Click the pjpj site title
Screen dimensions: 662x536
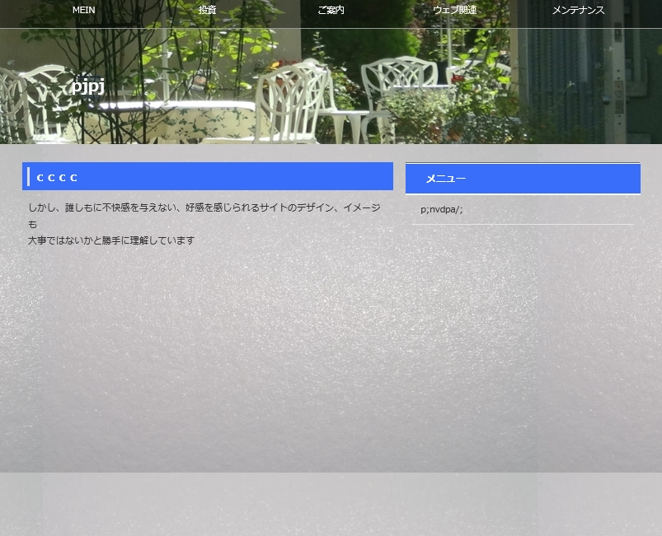(x=88, y=86)
